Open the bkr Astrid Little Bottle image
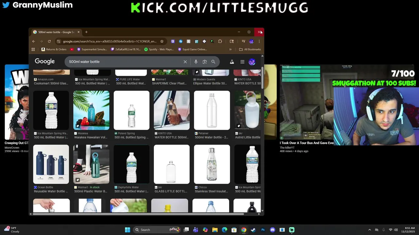 click(x=247, y=110)
